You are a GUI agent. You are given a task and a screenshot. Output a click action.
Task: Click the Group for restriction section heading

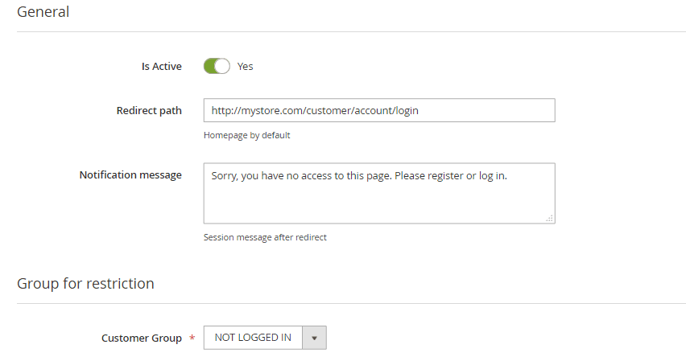[x=85, y=283]
